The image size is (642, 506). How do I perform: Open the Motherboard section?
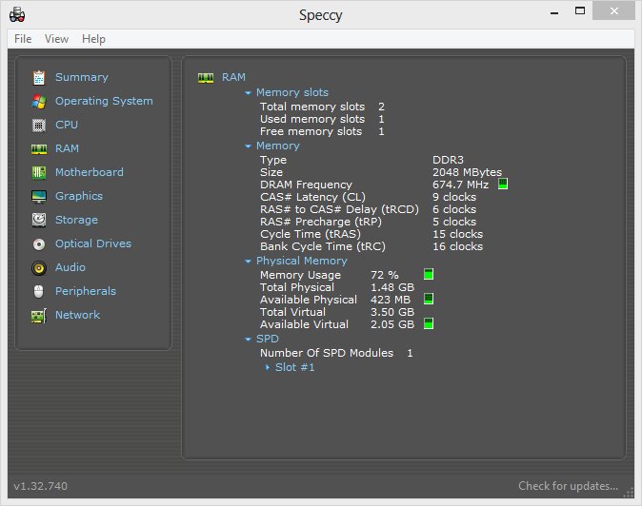pyautogui.click(x=90, y=172)
